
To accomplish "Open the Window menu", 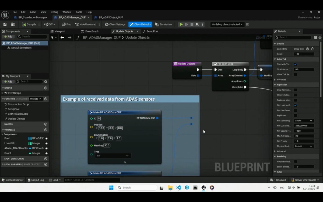I will (x=67, y=12).
